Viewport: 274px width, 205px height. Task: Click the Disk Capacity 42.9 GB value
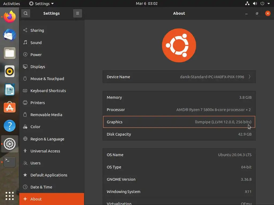point(245,134)
